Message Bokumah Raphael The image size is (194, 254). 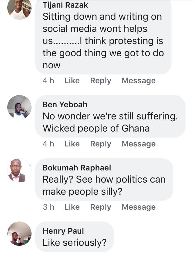pos(139,207)
